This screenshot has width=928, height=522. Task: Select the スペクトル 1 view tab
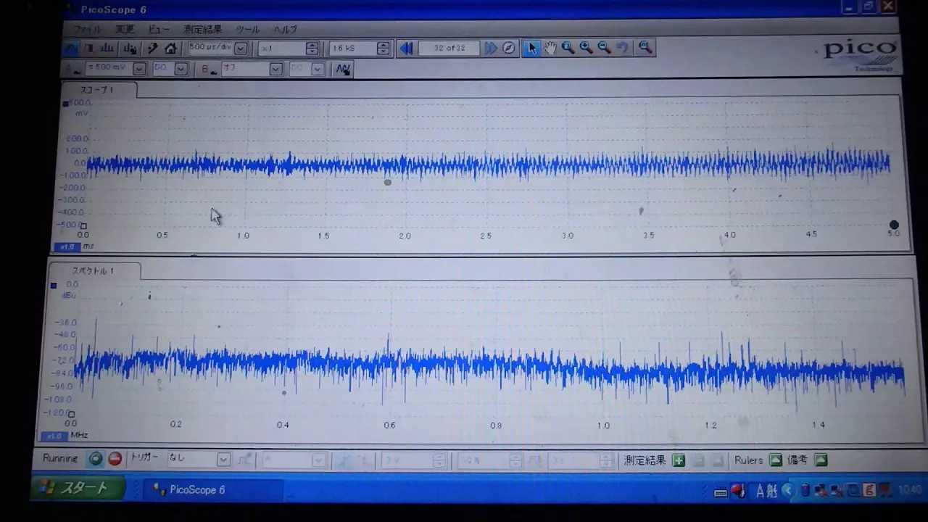tap(94, 271)
